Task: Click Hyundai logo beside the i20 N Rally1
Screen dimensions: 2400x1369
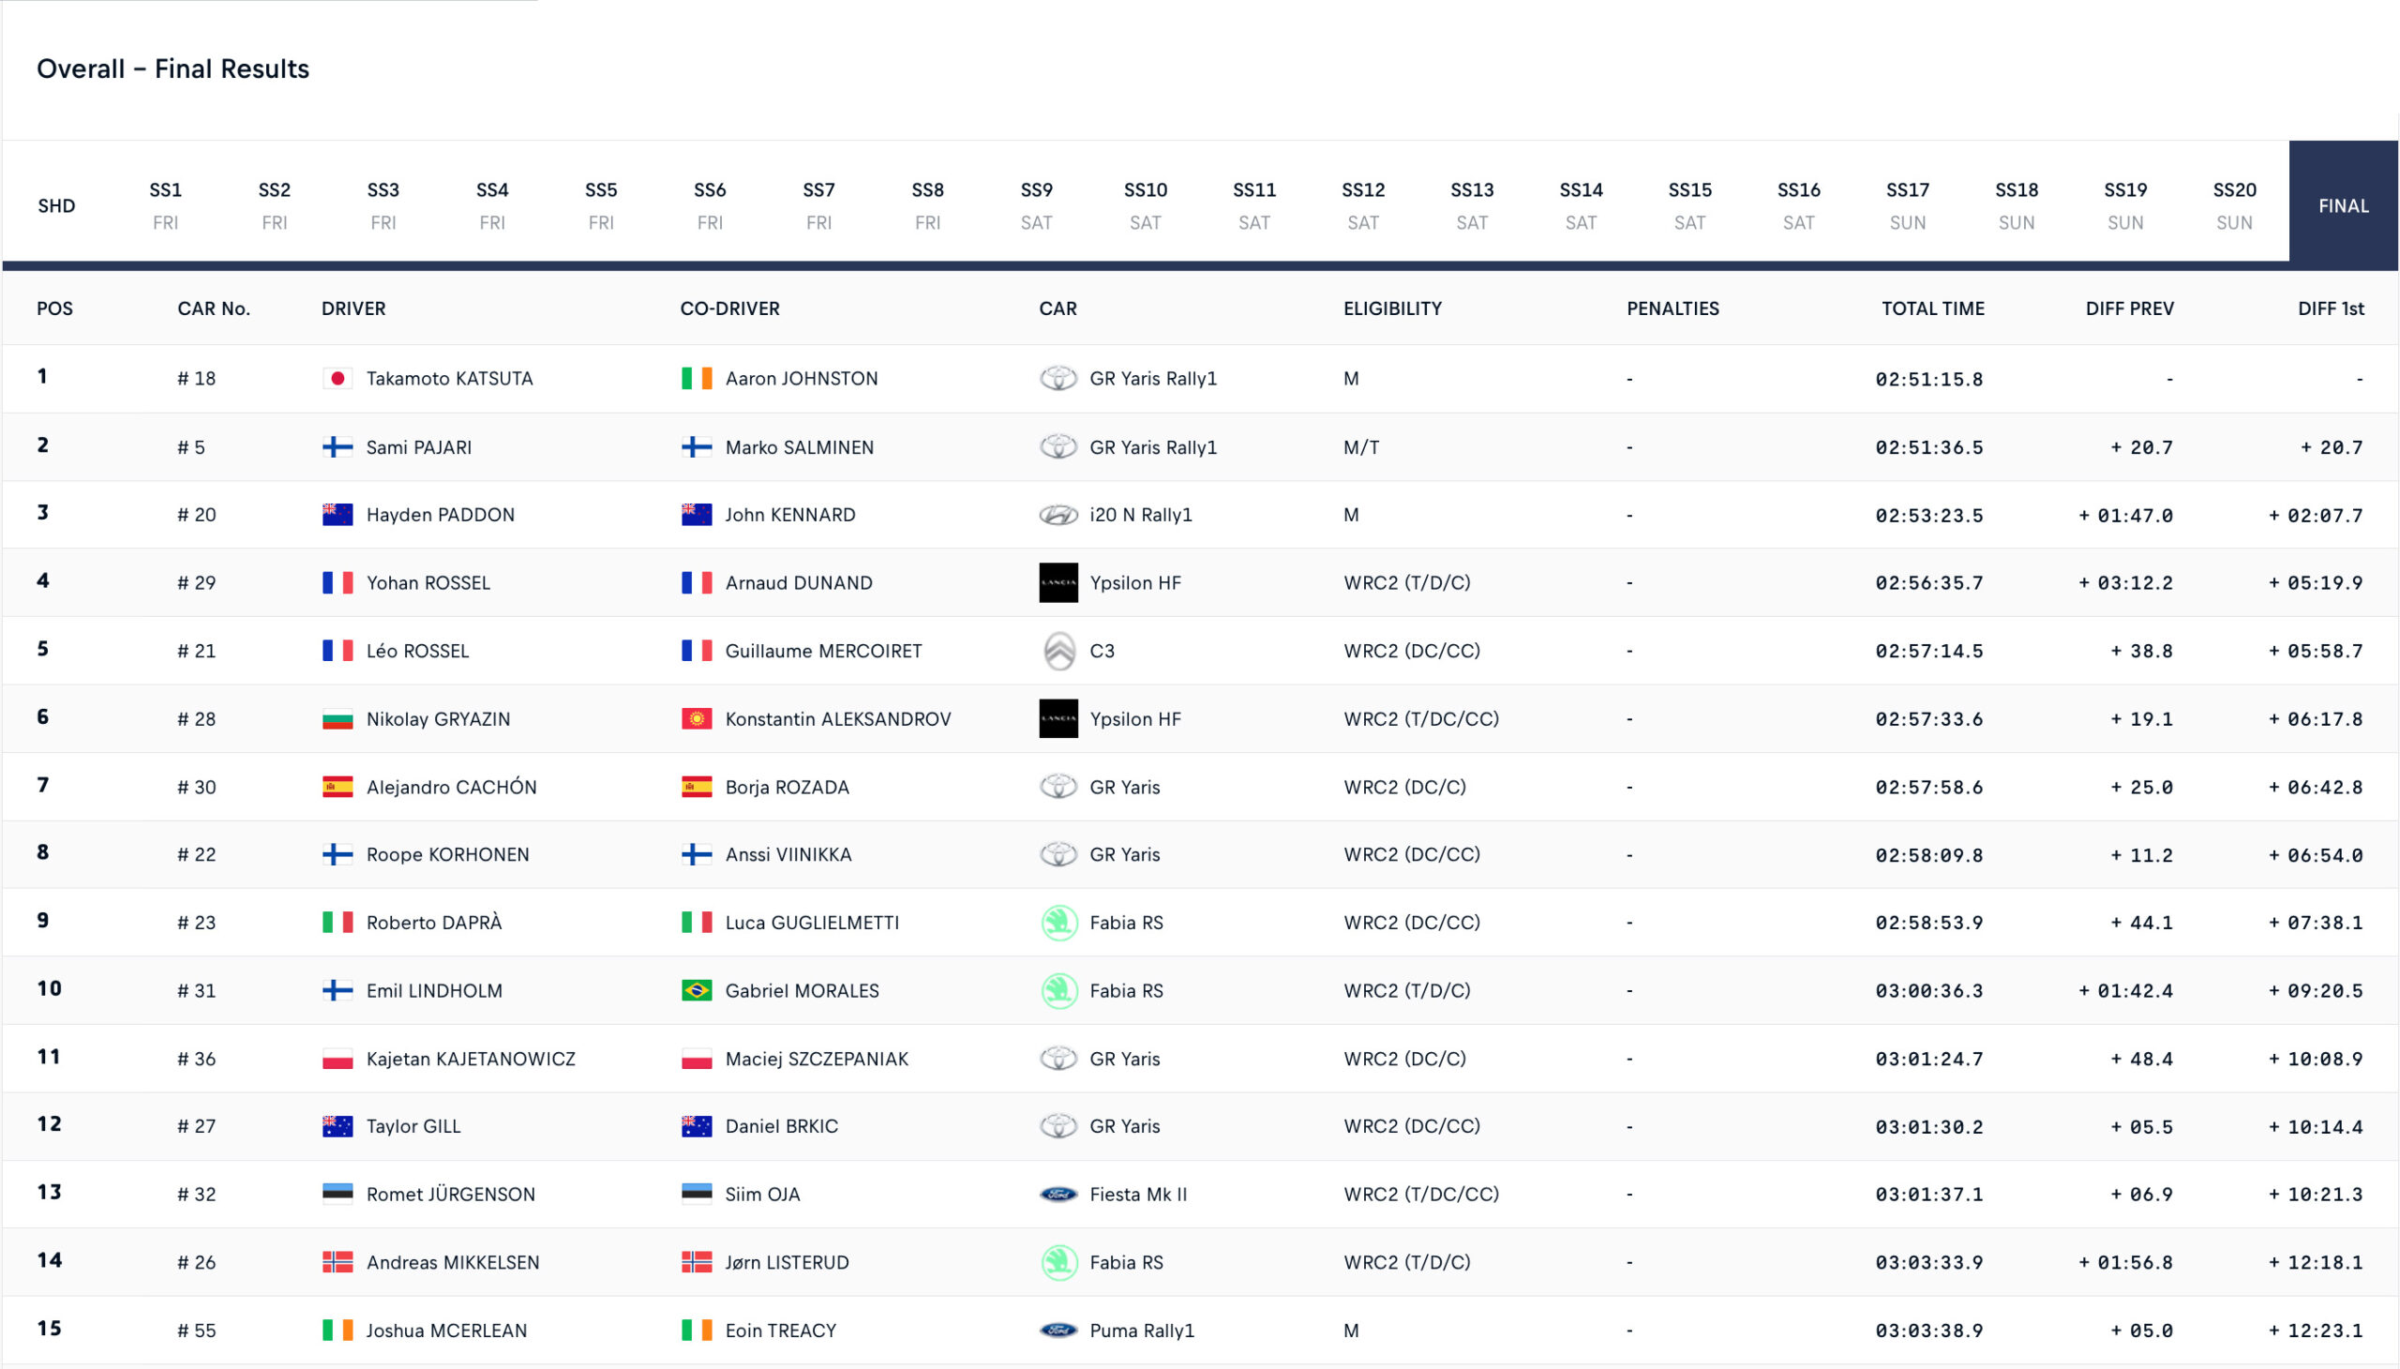Action: point(1057,516)
